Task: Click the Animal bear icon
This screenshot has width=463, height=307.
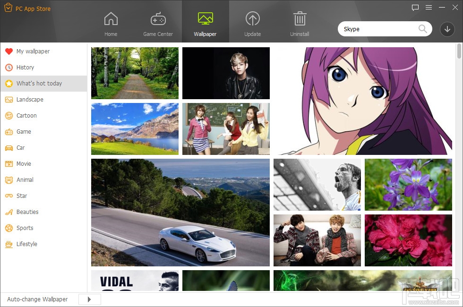Action: point(9,180)
